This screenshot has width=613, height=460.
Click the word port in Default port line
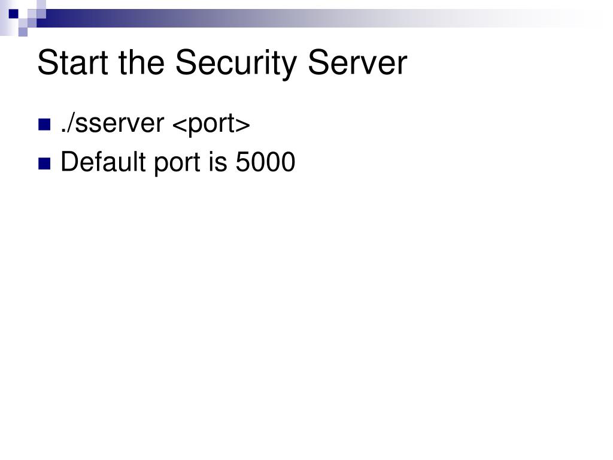tap(177, 164)
